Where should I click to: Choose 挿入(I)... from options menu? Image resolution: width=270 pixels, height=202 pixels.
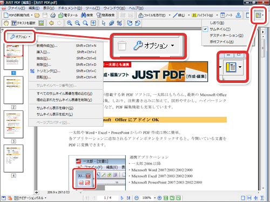point(66,52)
